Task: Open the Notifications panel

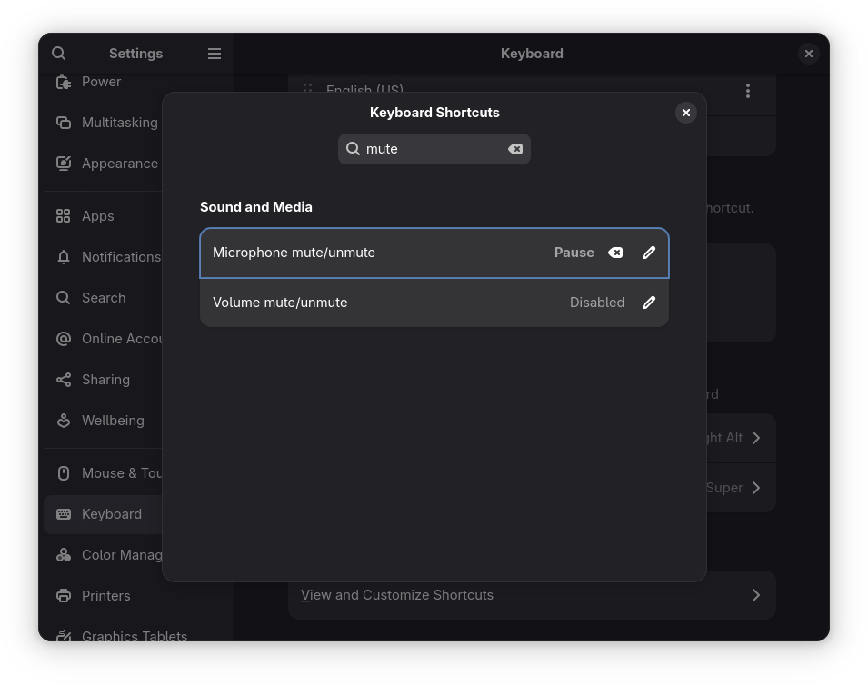Action: [120, 257]
